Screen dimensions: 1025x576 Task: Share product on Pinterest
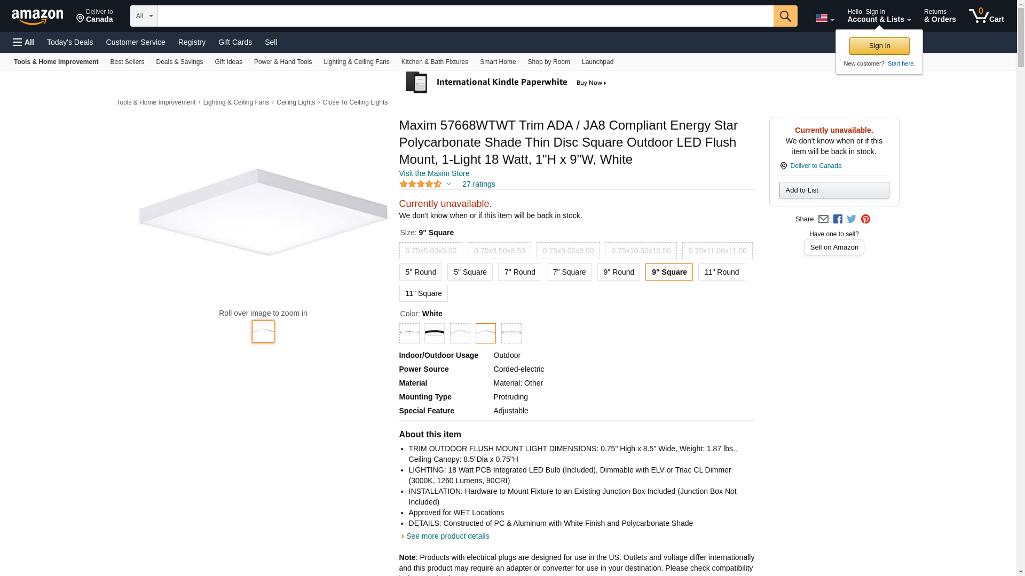tap(865, 219)
